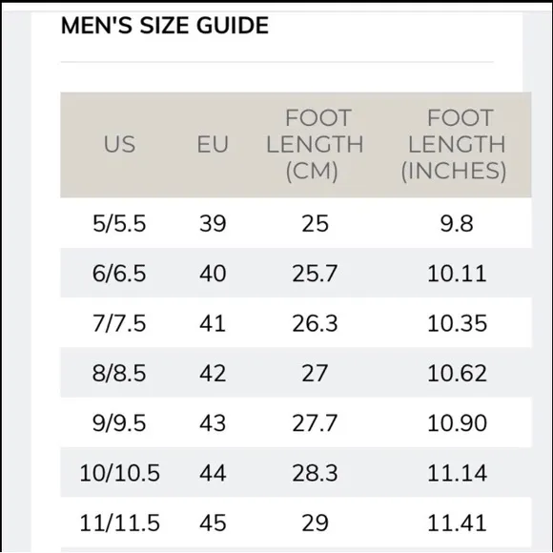The width and height of the screenshot is (553, 553).
Task: Select US size 11/11.5 cell
Action: pyautogui.click(x=119, y=522)
